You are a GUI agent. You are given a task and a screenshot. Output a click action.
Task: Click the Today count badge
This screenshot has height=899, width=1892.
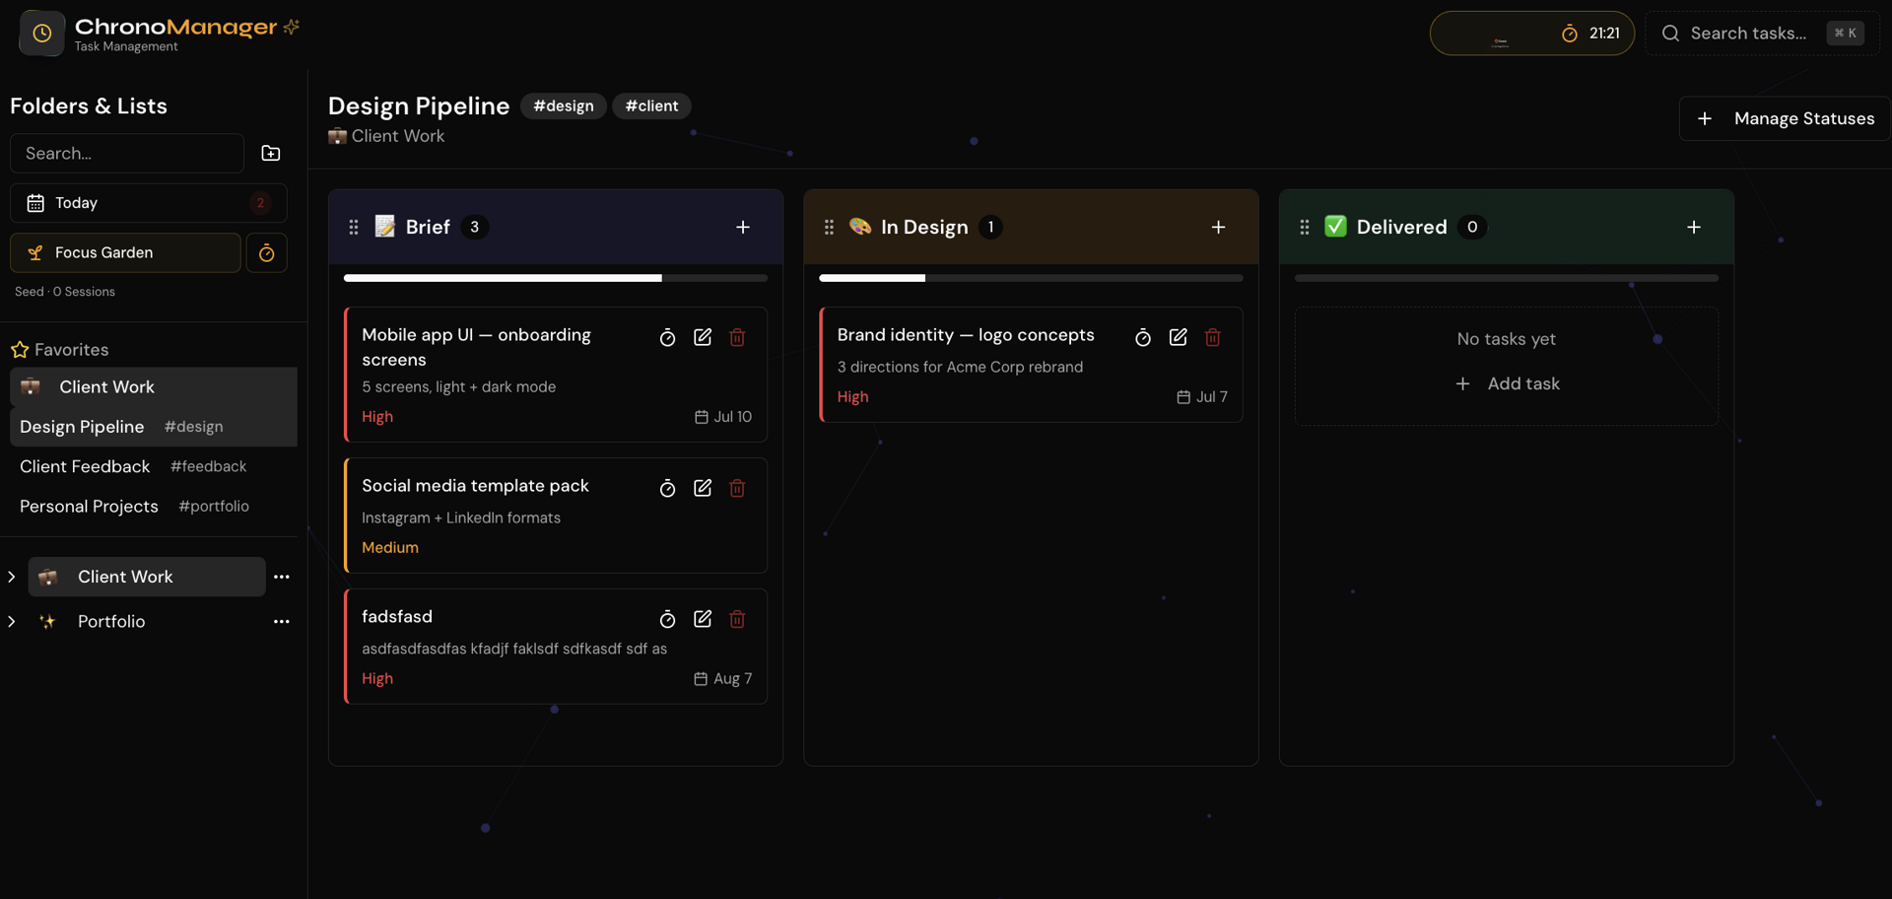260,203
